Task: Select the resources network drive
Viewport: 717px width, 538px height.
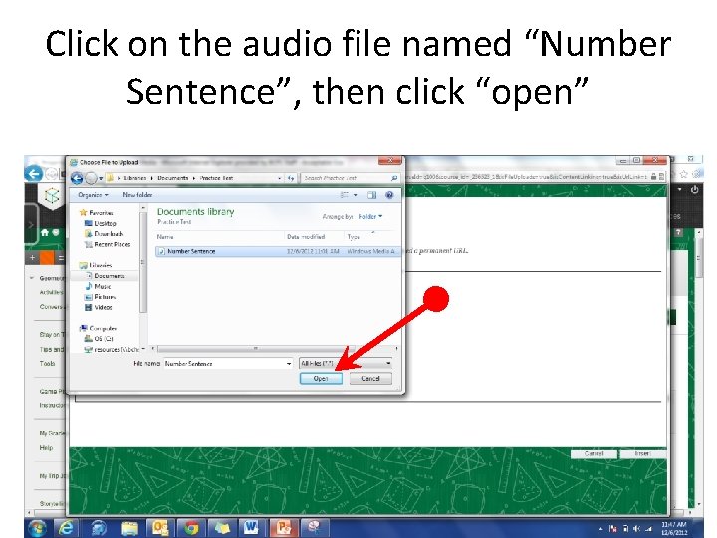Action: (x=112, y=350)
